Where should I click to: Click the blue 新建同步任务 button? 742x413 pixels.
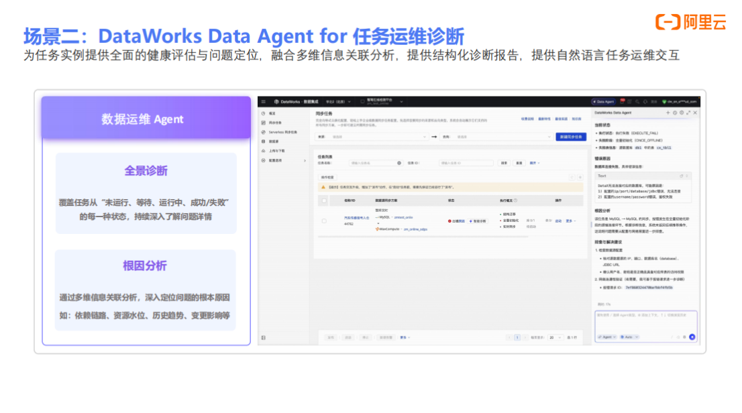[571, 137]
